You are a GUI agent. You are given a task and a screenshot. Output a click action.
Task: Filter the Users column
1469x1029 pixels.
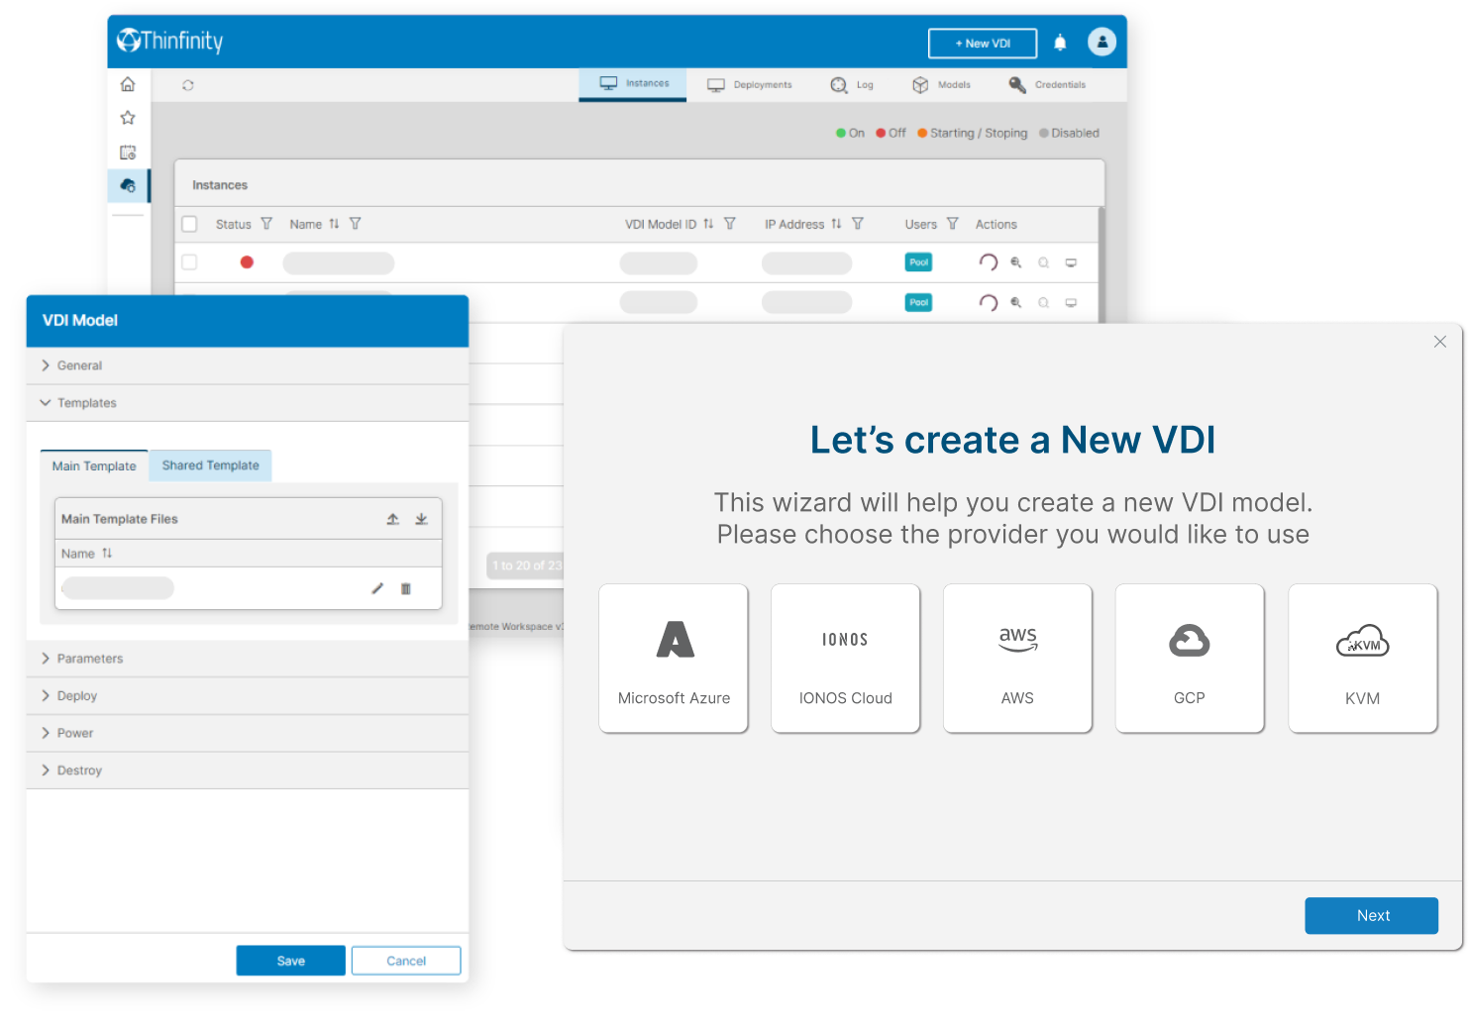coord(953,224)
